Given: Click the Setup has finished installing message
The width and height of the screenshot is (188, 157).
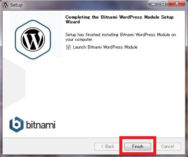Looking at the screenshot, I should pyautogui.click(x=120, y=37).
